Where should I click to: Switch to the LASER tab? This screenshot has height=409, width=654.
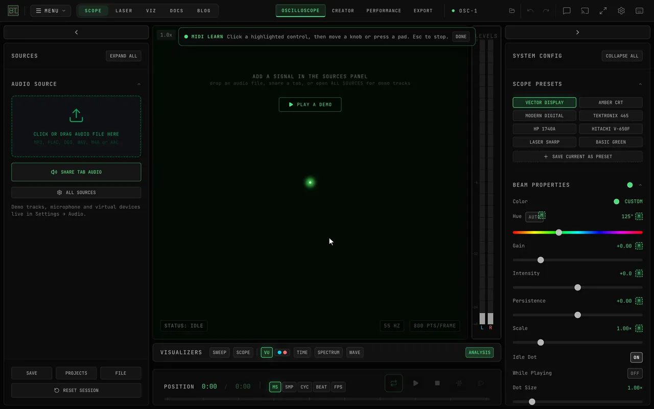coord(124,11)
